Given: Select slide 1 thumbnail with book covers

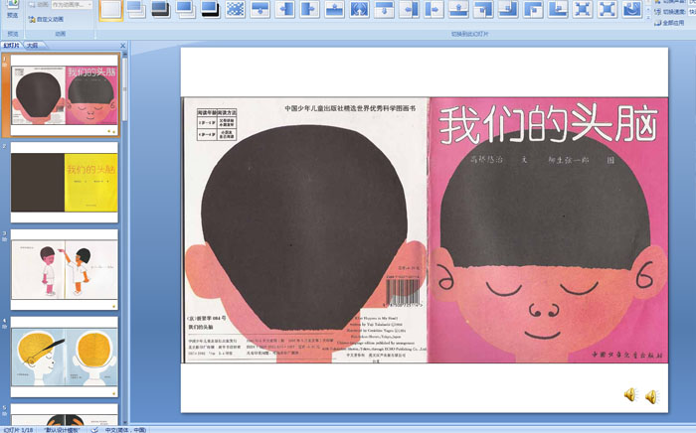Looking at the screenshot, I should pos(65,95).
